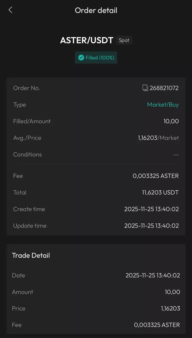The image size is (192, 338).
Task: Copy the order number with copy icon
Action: (x=145, y=88)
